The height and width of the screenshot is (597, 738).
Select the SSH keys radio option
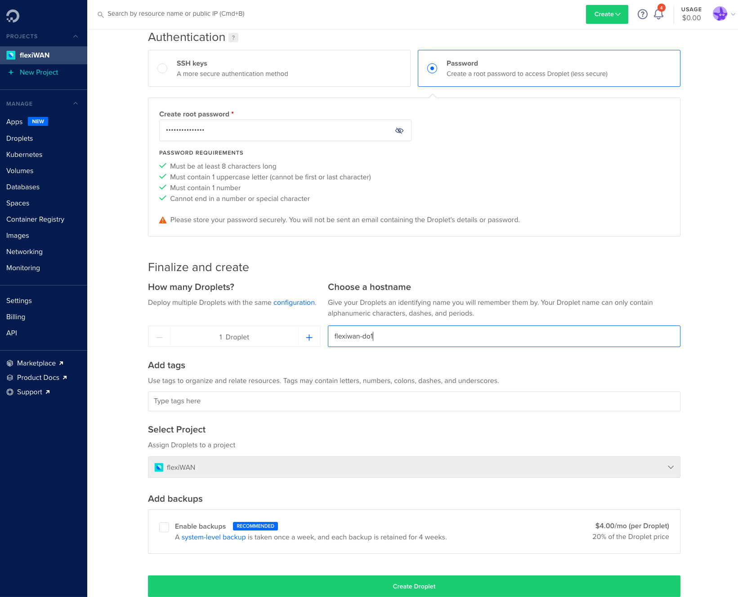pos(162,68)
